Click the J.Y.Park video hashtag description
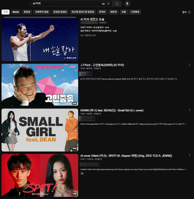The height and width of the screenshot is (199, 194). 129,79
